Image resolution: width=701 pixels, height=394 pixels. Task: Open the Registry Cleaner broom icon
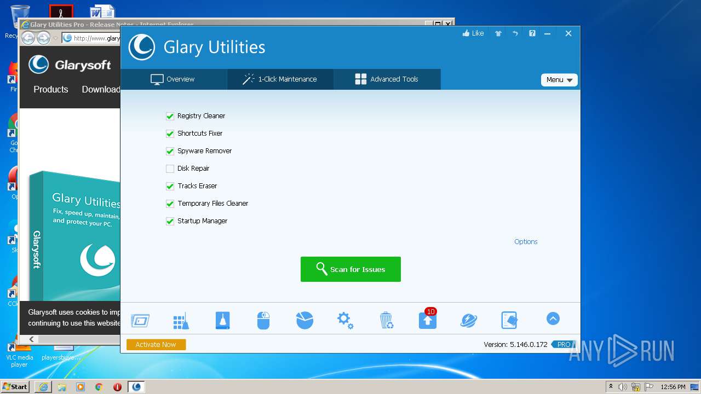(181, 321)
